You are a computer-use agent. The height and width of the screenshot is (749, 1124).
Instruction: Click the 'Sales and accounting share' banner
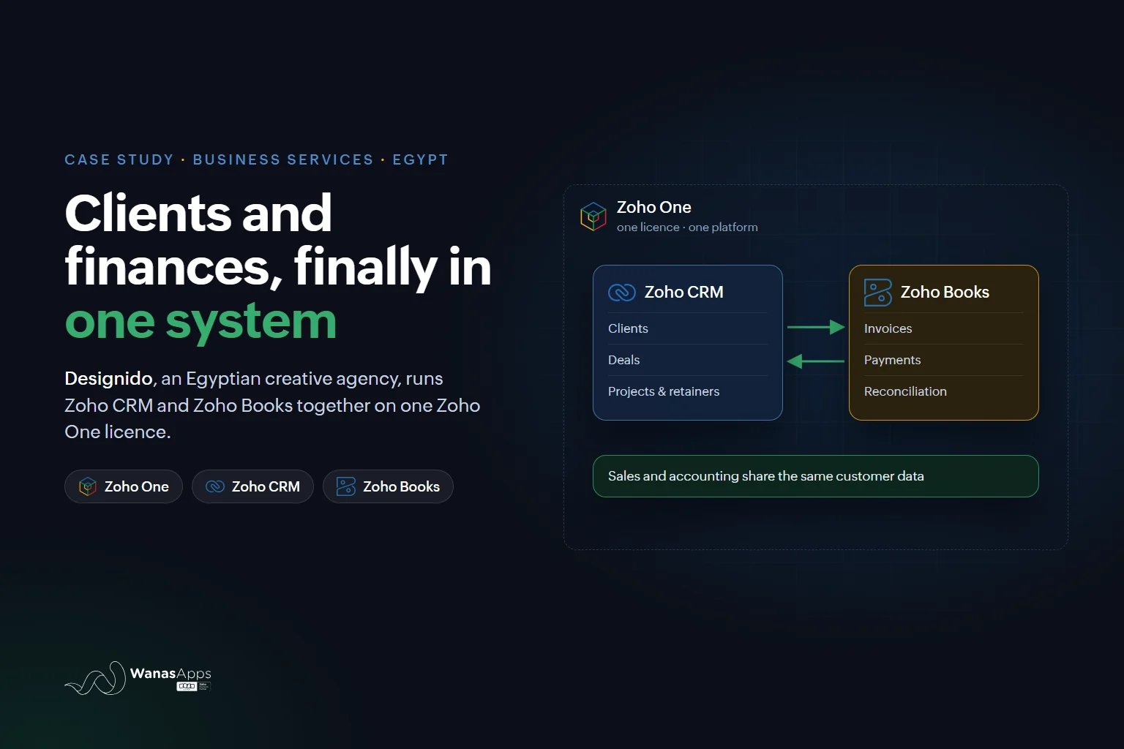pyautogui.click(x=816, y=476)
